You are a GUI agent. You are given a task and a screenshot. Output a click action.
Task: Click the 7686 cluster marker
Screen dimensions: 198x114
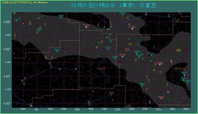[x=57, y=51]
